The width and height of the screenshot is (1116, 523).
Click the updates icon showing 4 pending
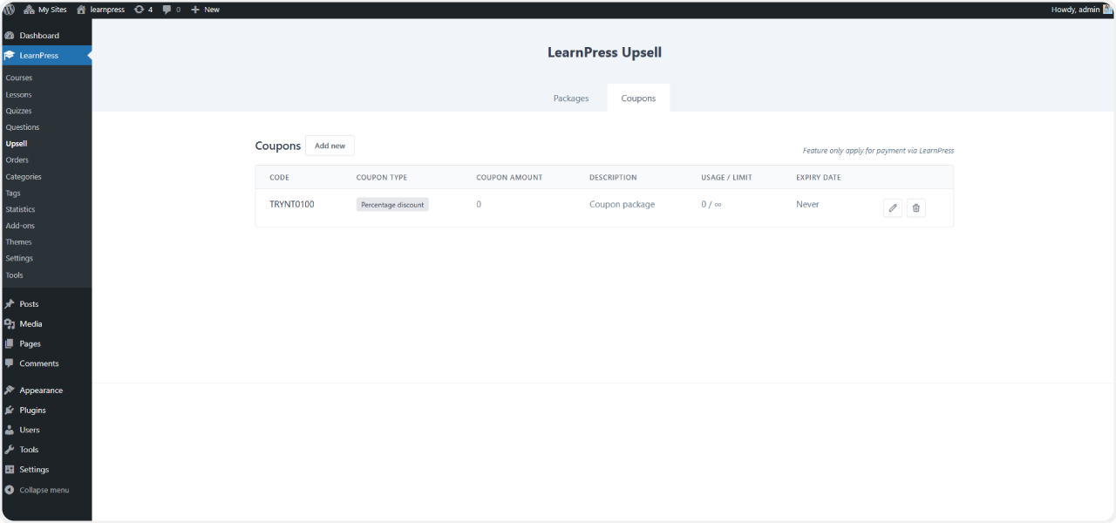coord(142,9)
